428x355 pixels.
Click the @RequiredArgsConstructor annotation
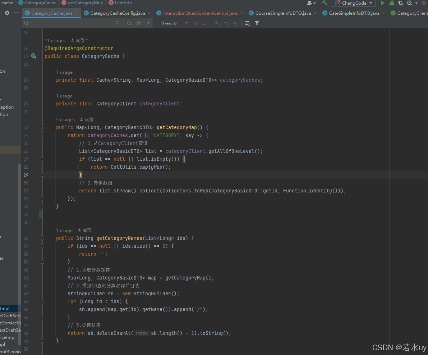tap(79, 48)
